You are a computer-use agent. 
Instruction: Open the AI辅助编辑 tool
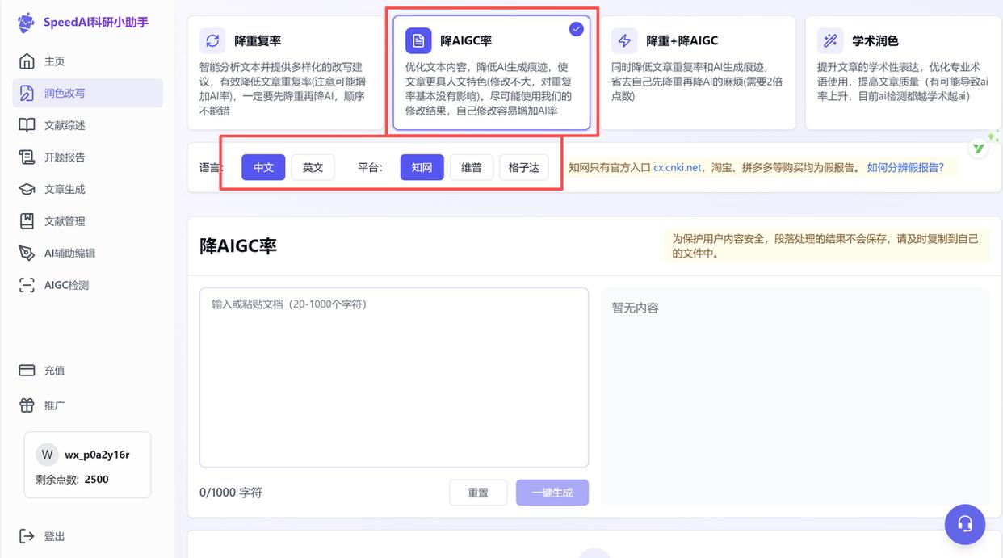(73, 253)
